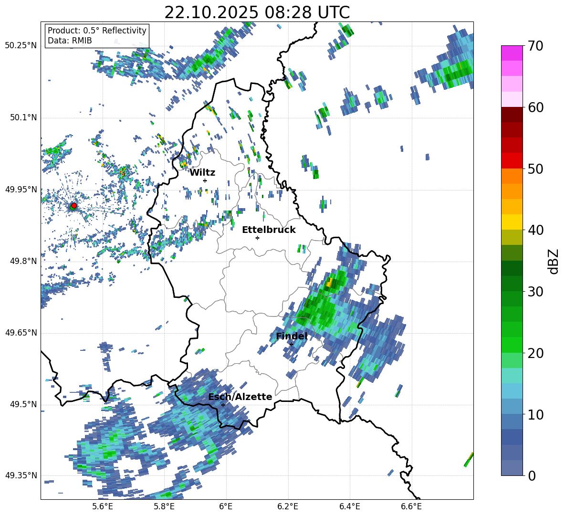Click the dark green colorbar segment above 30
The height and width of the screenshot is (516, 565).
point(512,283)
